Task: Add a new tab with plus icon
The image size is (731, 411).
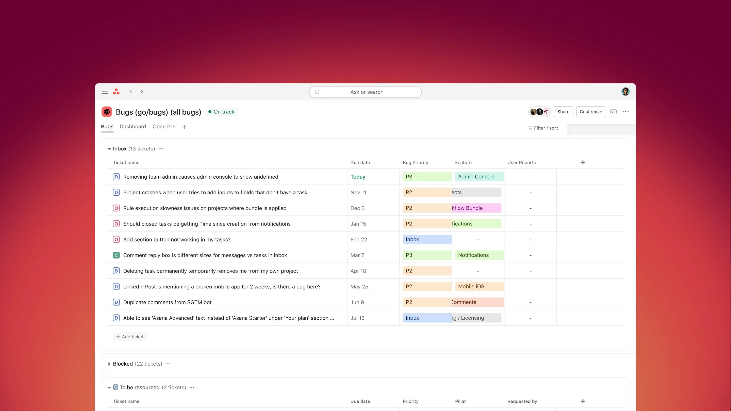Action: coord(184,127)
